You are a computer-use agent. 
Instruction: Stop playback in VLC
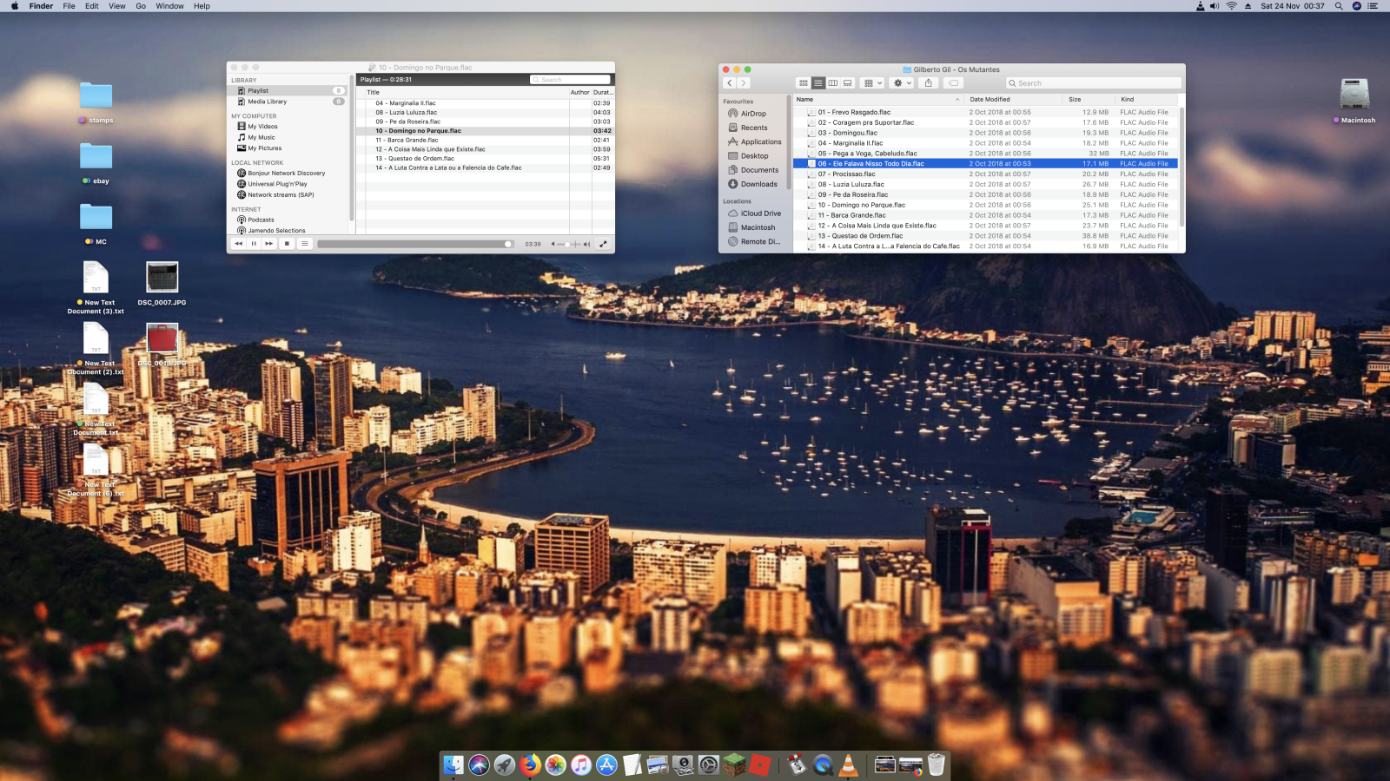pyautogui.click(x=287, y=244)
